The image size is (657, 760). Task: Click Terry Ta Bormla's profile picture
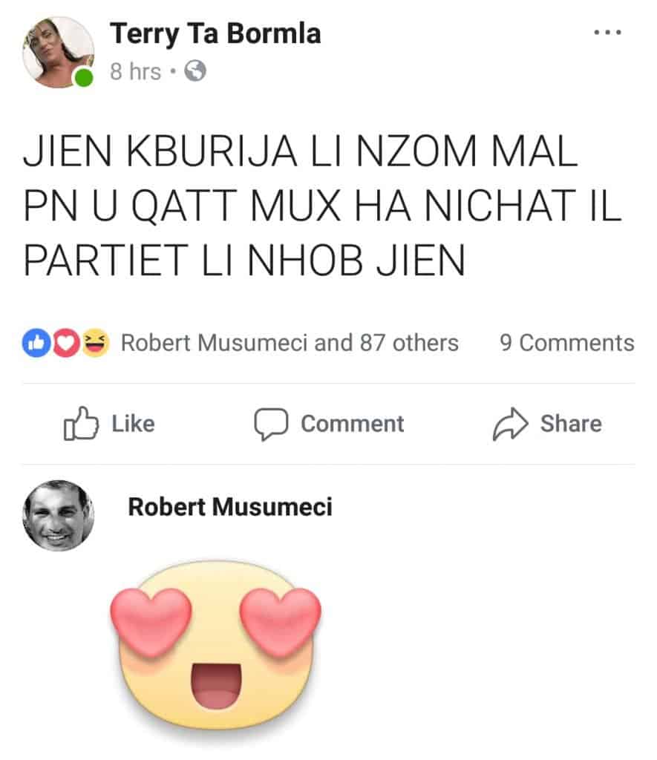(x=58, y=53)
